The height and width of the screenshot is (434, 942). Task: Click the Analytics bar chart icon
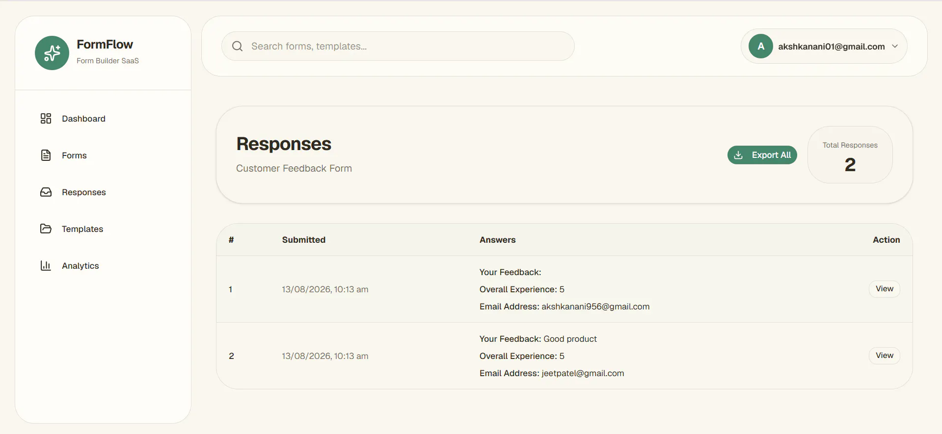[46, 266]
